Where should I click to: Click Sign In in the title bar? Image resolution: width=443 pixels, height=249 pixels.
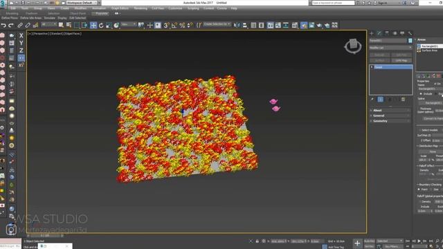coord(382,3)
